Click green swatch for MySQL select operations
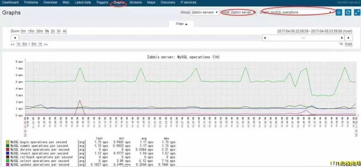The width and height of the screenshot is (361, 167). click(x=8, y=161)
